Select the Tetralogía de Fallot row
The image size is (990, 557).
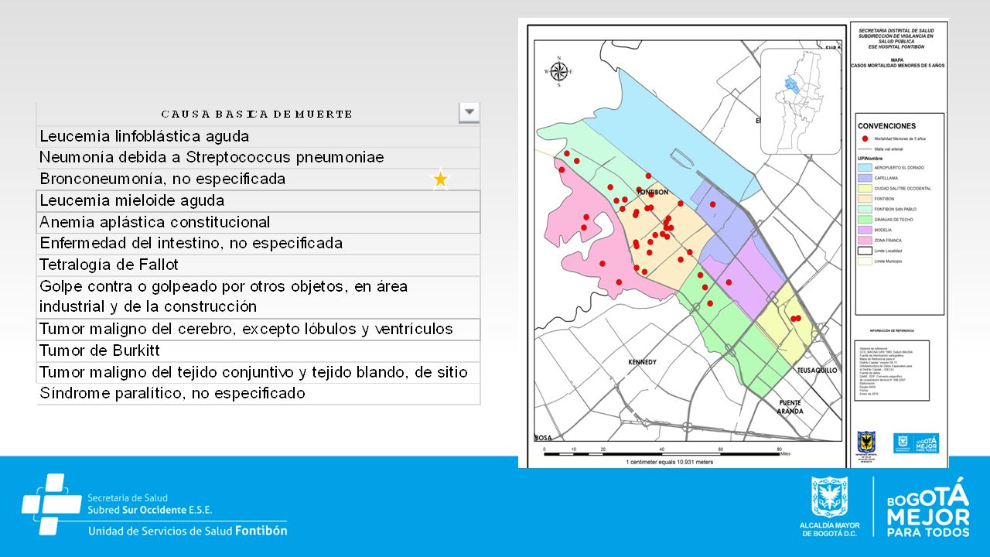(x=258, y=265)
